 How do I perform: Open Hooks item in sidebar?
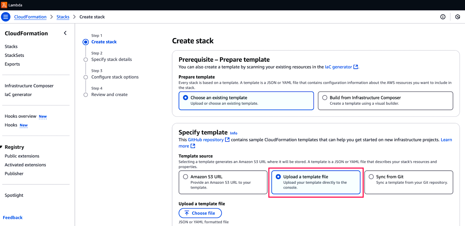(11, 125)
